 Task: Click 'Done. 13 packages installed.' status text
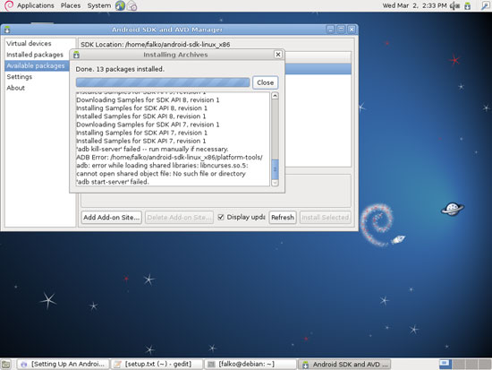(120, 69)
